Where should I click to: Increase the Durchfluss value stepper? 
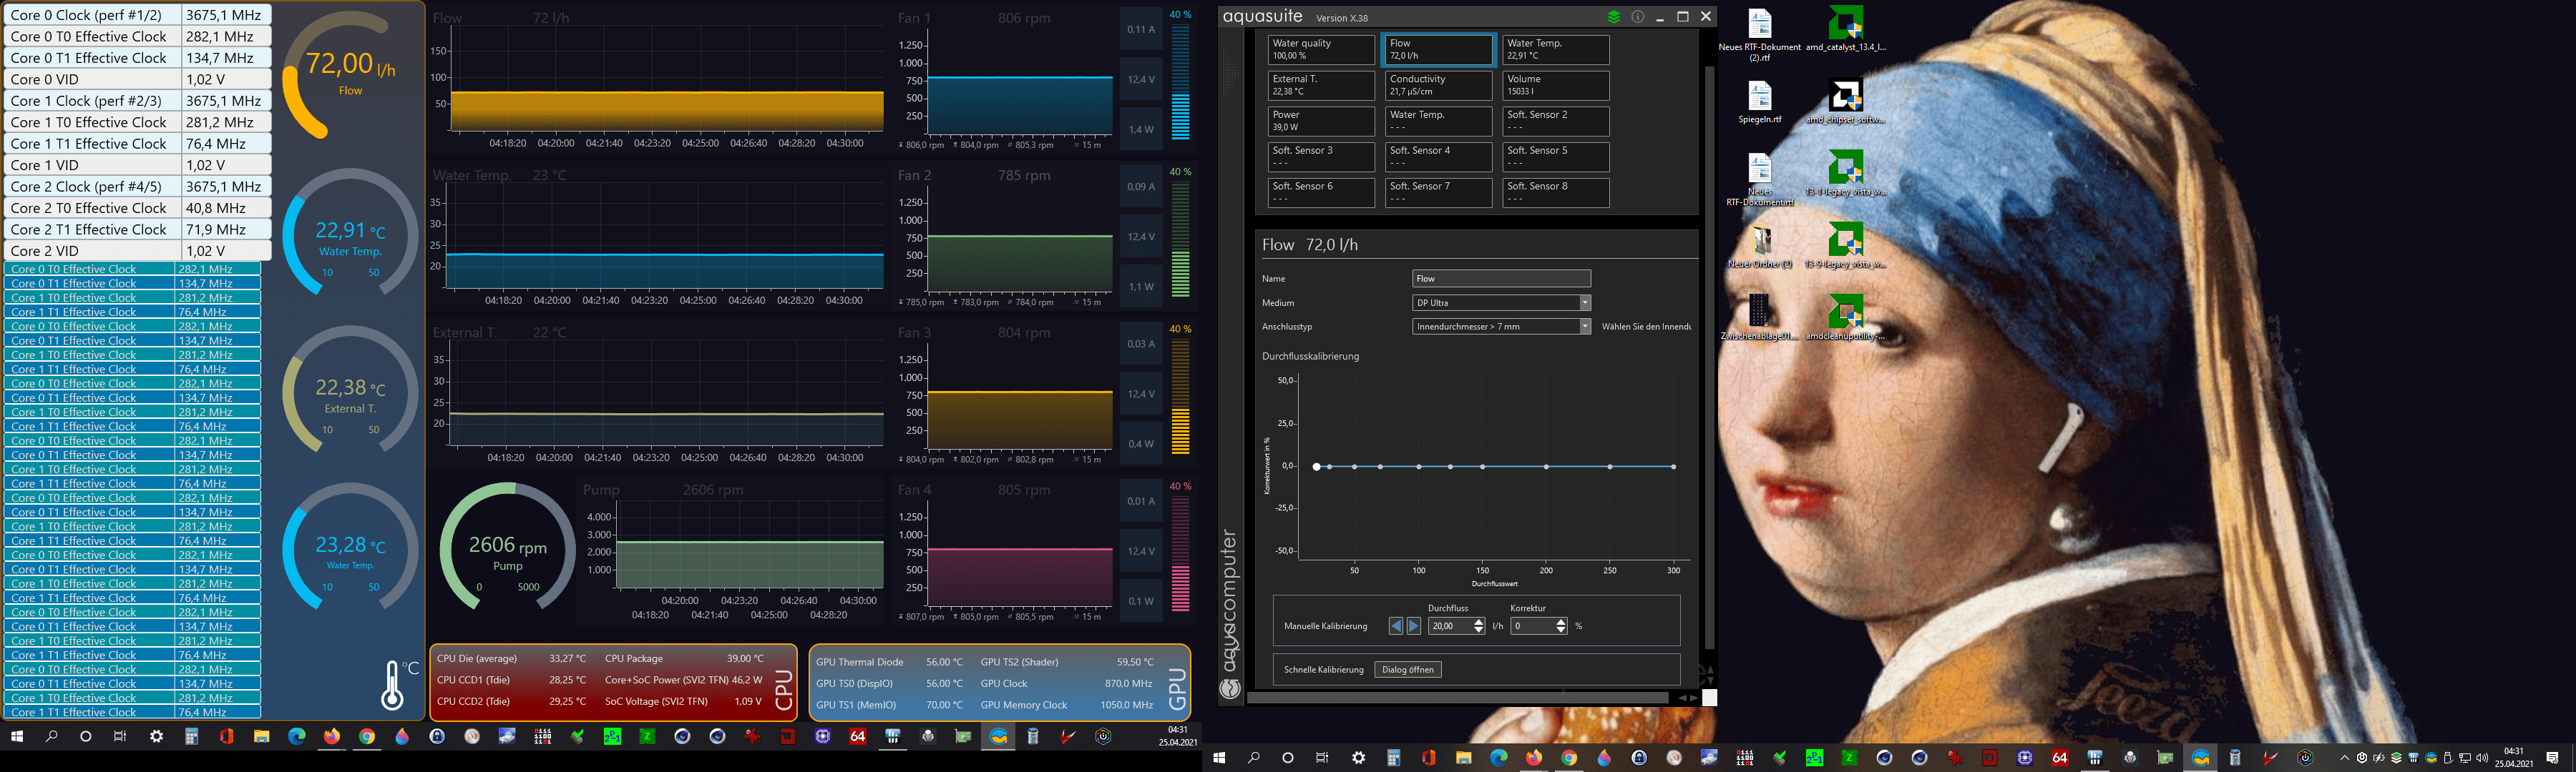tap(1479, 622)
